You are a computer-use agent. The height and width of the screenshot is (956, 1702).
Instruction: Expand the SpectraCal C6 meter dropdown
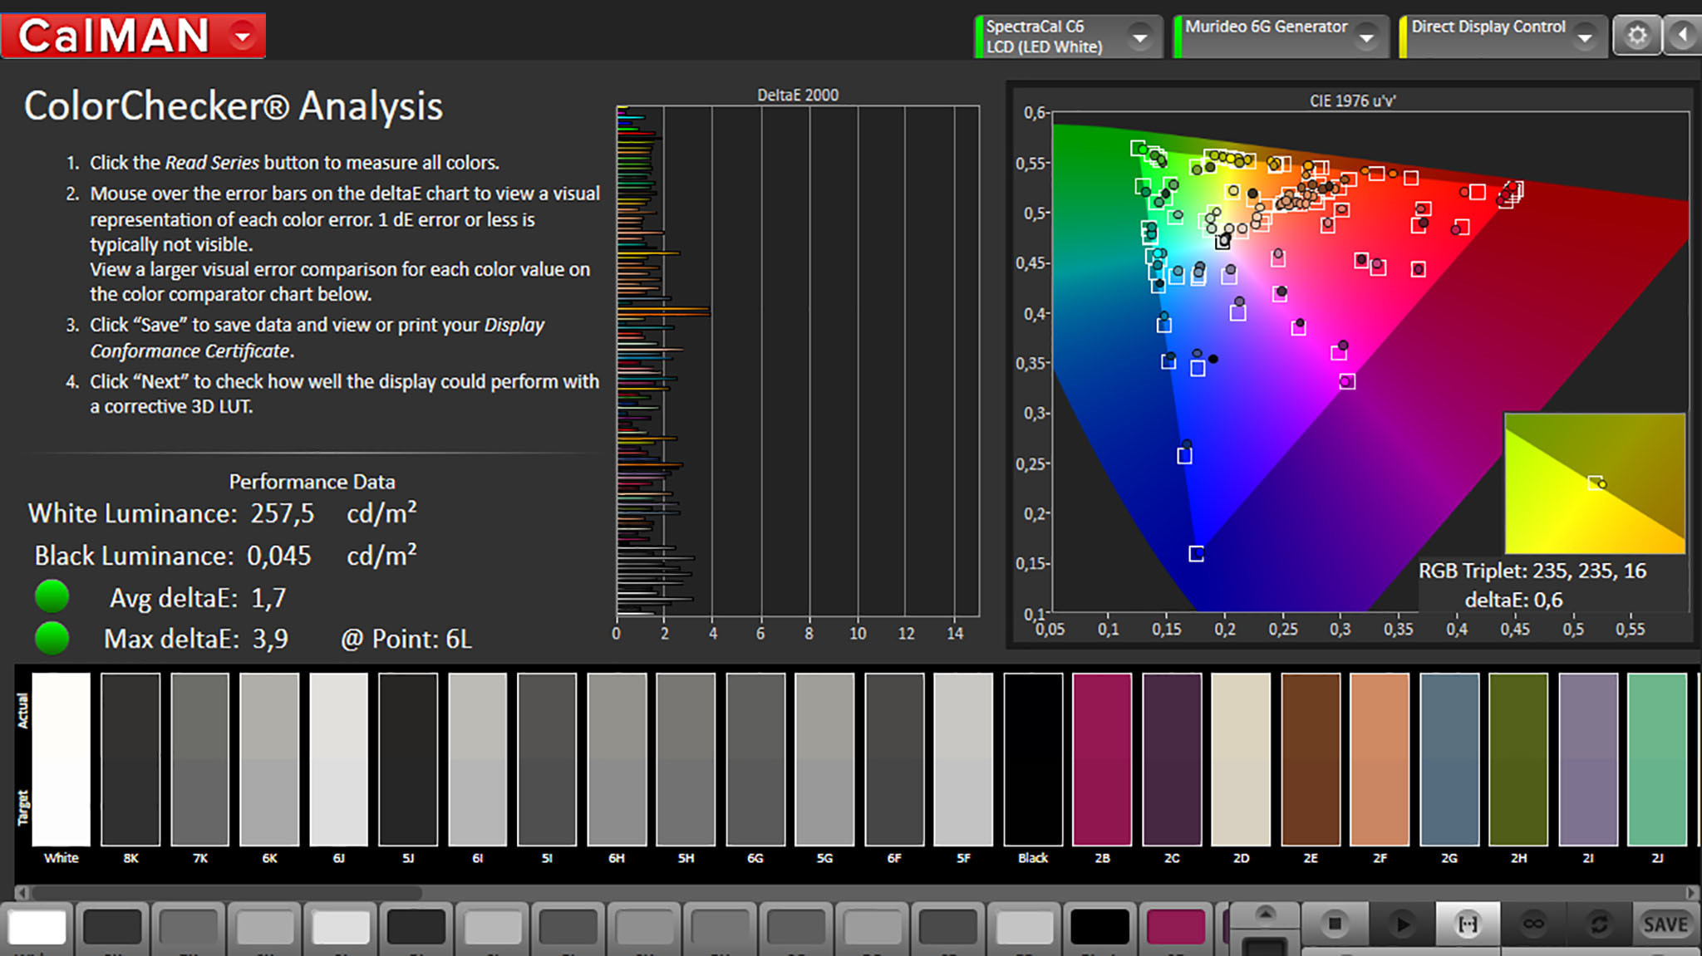click(1140, 37)
